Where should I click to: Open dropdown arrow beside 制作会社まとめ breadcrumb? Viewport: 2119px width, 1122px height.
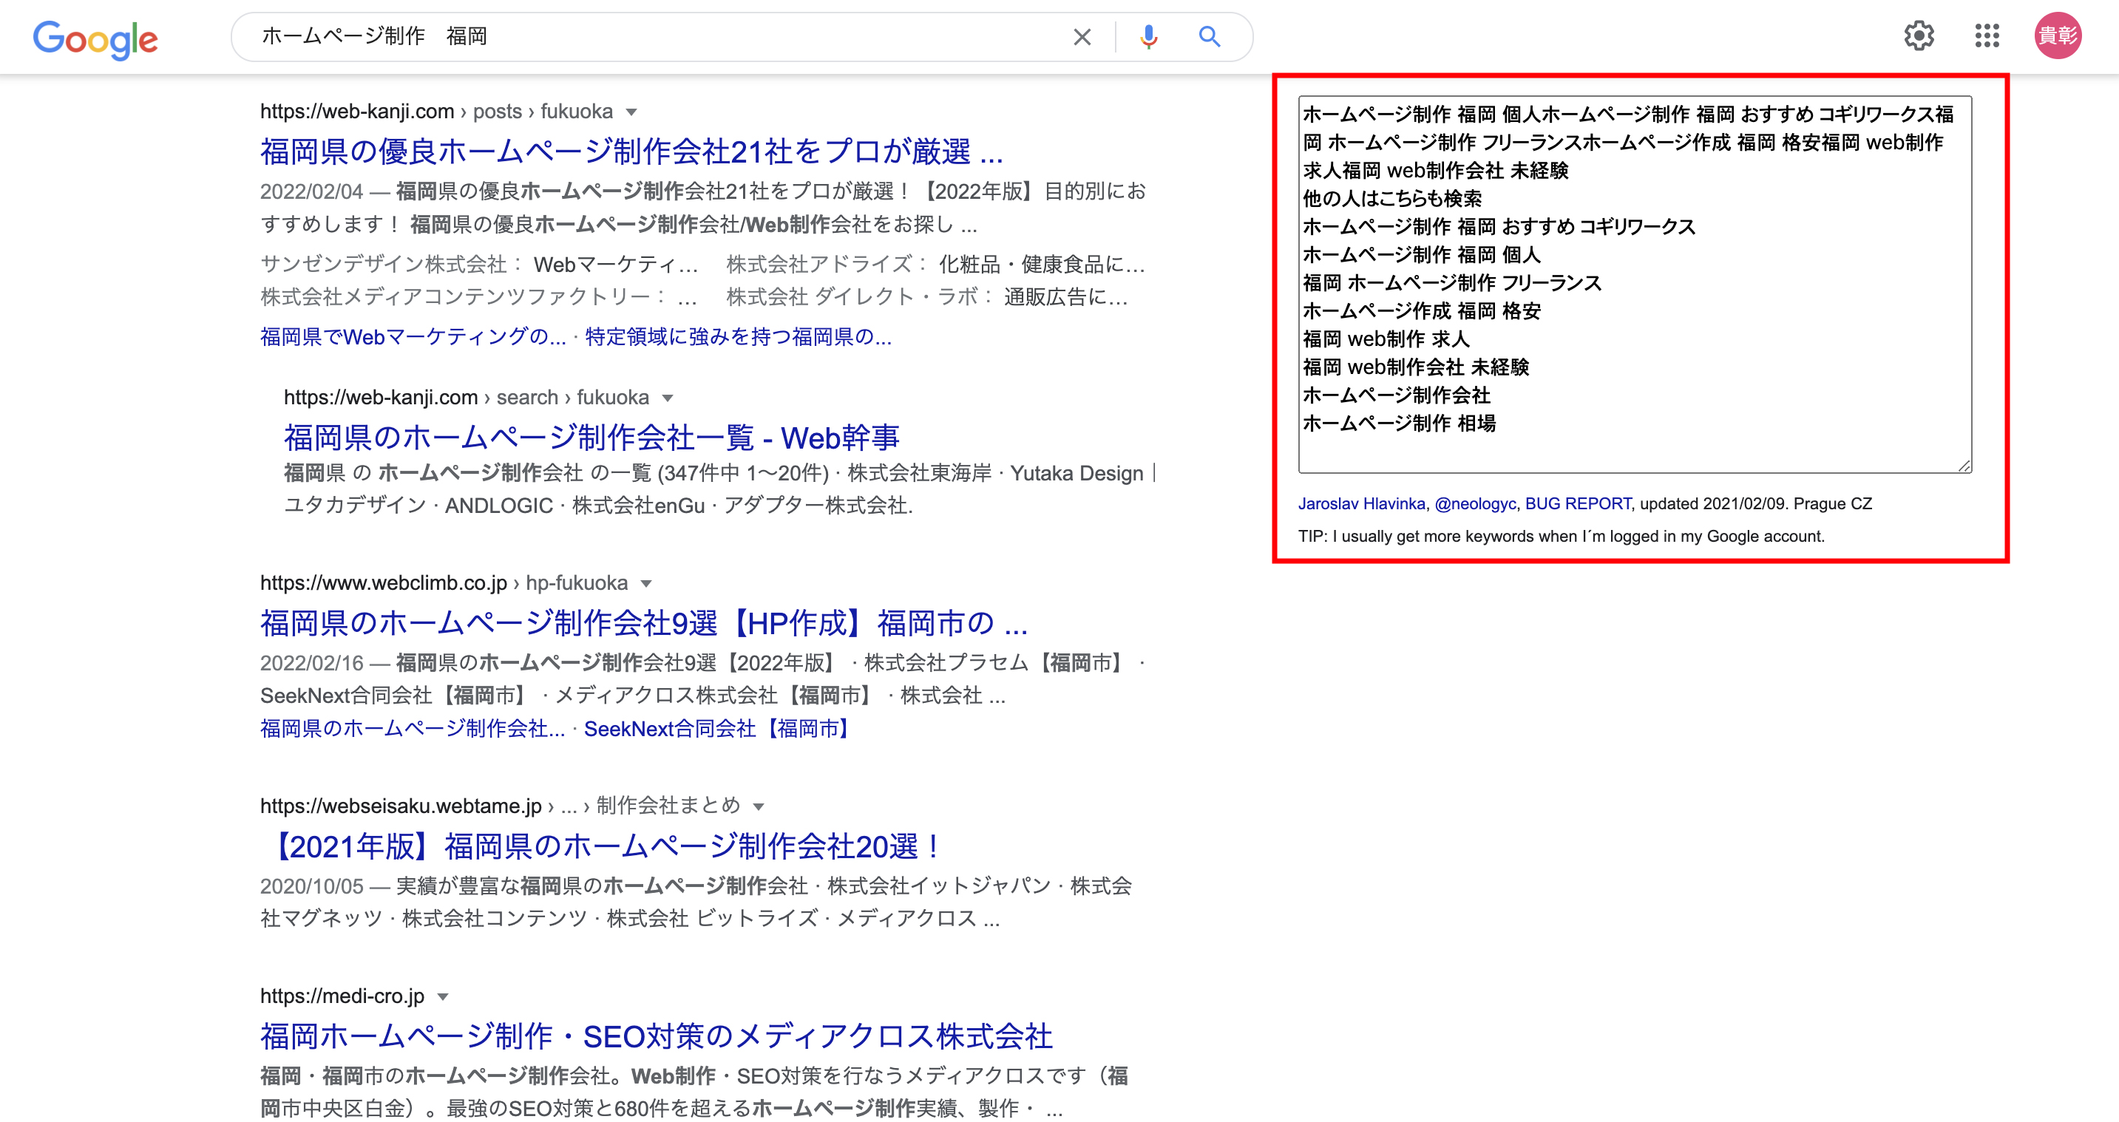click(759, 807)
